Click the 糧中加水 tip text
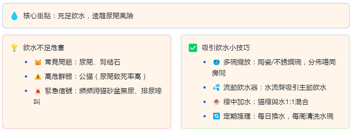 [x=268, y=102]
